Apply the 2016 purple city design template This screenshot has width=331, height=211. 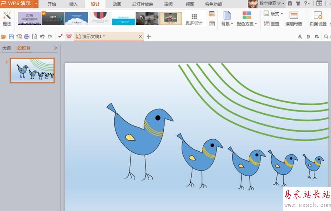(29, 19)
